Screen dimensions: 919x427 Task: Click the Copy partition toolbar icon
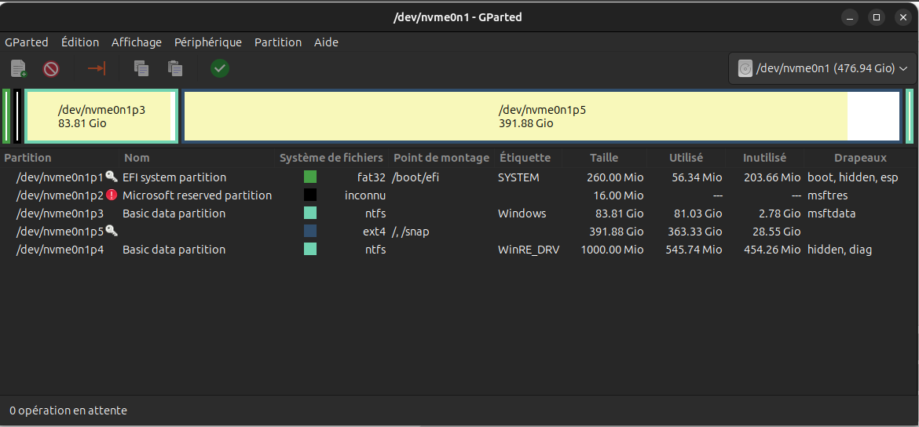(x=141, y=68)
